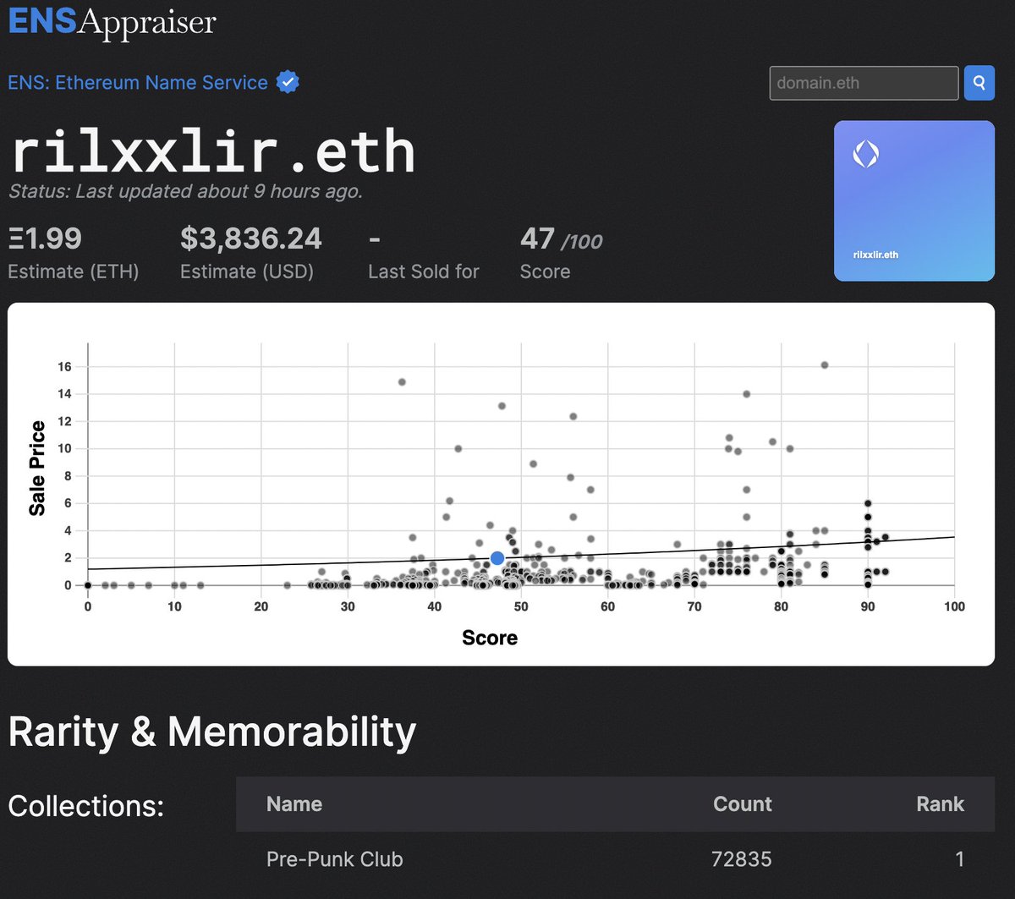Screen dimensions: 1015x899
Task: Click the blue search magnifier icon
Action: (x=979, y=83)
